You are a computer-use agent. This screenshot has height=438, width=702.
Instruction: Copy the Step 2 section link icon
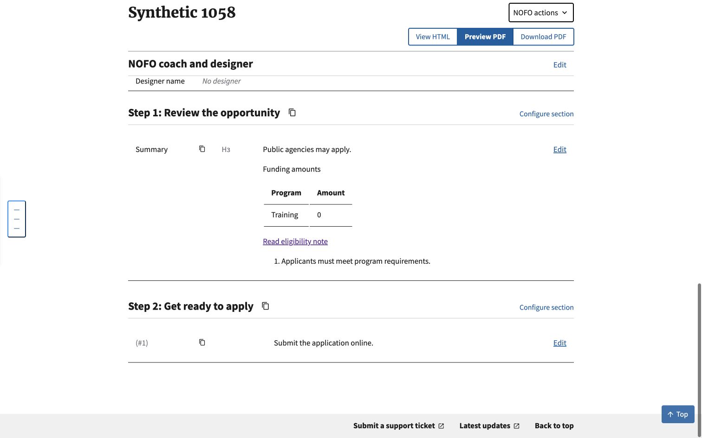[x=266, y=306]
